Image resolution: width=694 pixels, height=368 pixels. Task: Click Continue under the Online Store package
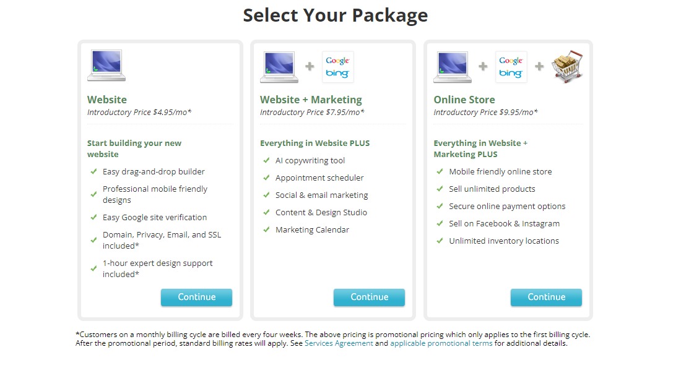click(546, 297)
